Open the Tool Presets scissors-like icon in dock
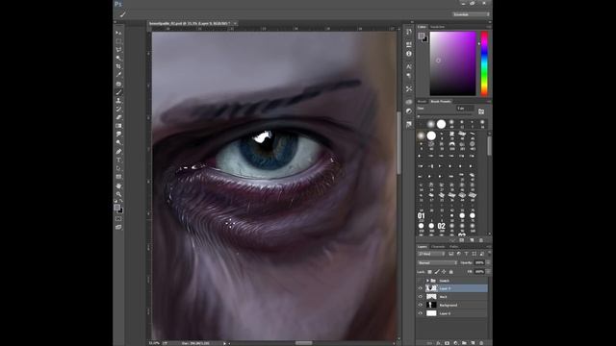 point(409,89)
